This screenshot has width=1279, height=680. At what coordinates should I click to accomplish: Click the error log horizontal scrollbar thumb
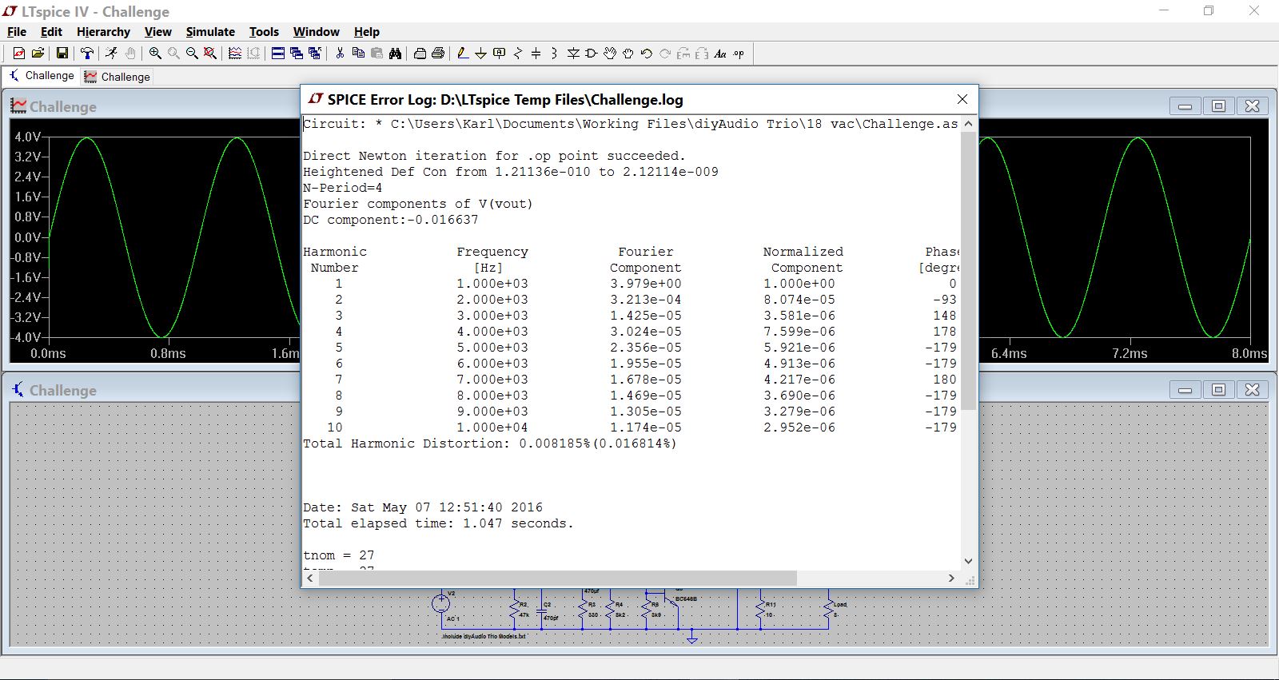point(557,578)
